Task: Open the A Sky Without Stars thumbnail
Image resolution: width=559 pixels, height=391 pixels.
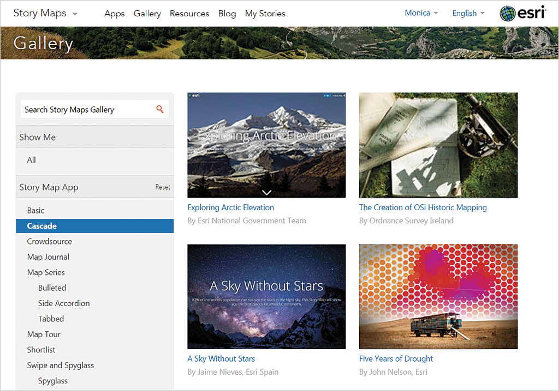Action: point(266,296)
